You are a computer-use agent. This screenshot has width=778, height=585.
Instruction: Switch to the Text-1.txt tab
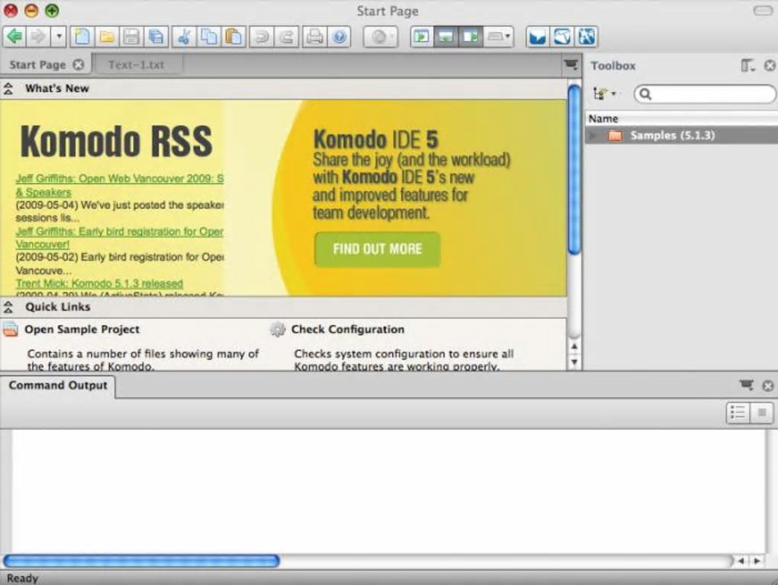(137, 65)
